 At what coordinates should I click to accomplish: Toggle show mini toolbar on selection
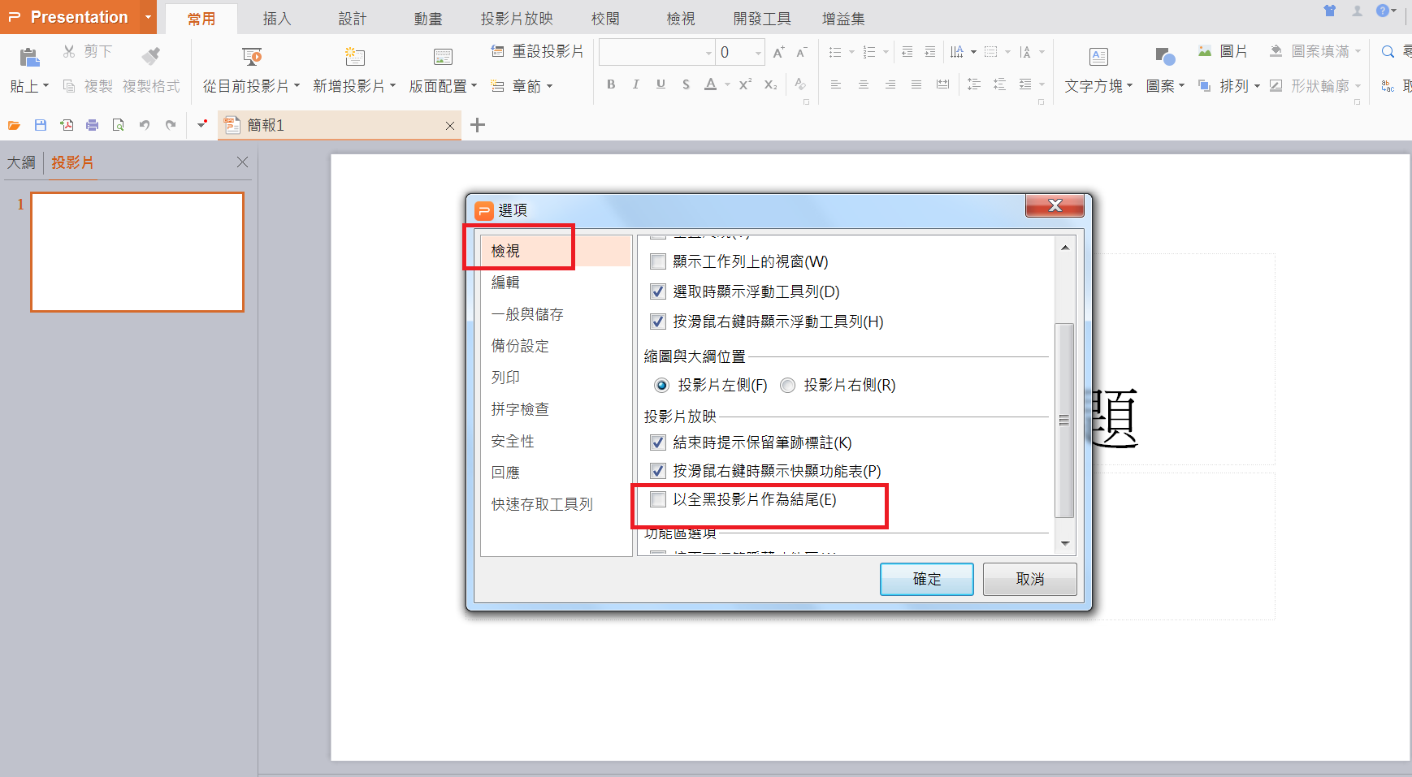pyautogui.click(x=658, y=291)
